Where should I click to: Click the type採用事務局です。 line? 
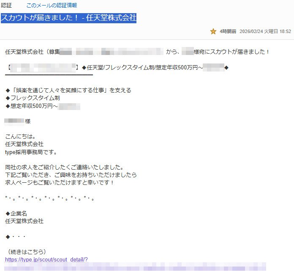tap(31, 152)
